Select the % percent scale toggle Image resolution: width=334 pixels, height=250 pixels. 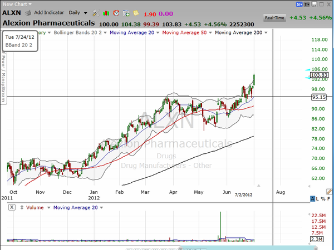click(x=323, y=199)
